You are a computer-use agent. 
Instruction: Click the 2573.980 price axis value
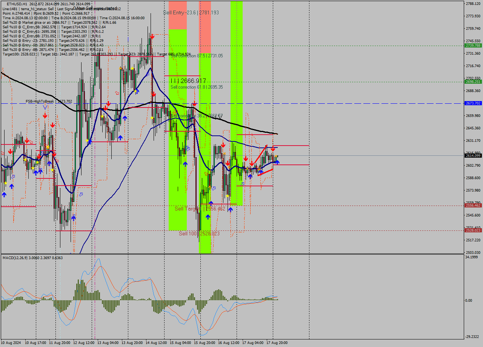pyautogui.click(x=473, y=190)
